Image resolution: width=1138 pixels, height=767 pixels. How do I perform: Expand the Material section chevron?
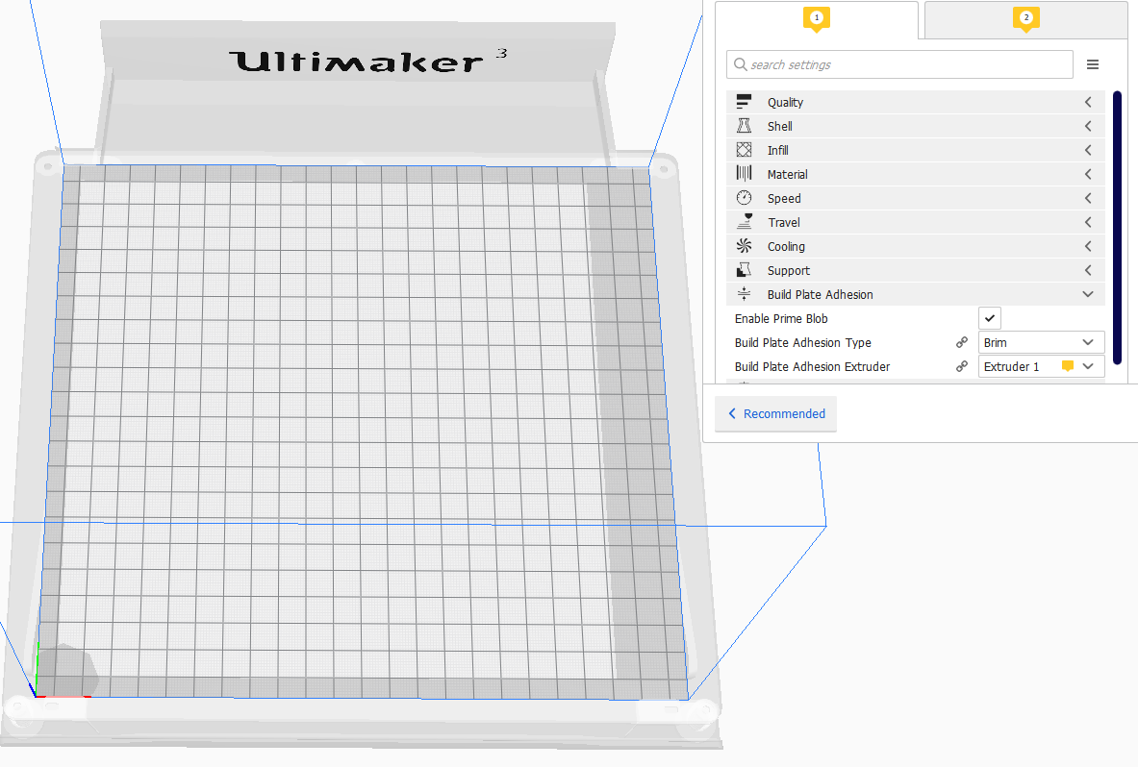coord(1088,174)
